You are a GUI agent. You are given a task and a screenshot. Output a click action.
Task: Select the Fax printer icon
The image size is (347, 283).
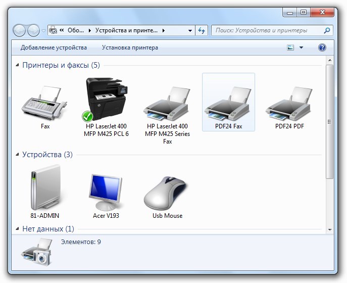45,103
